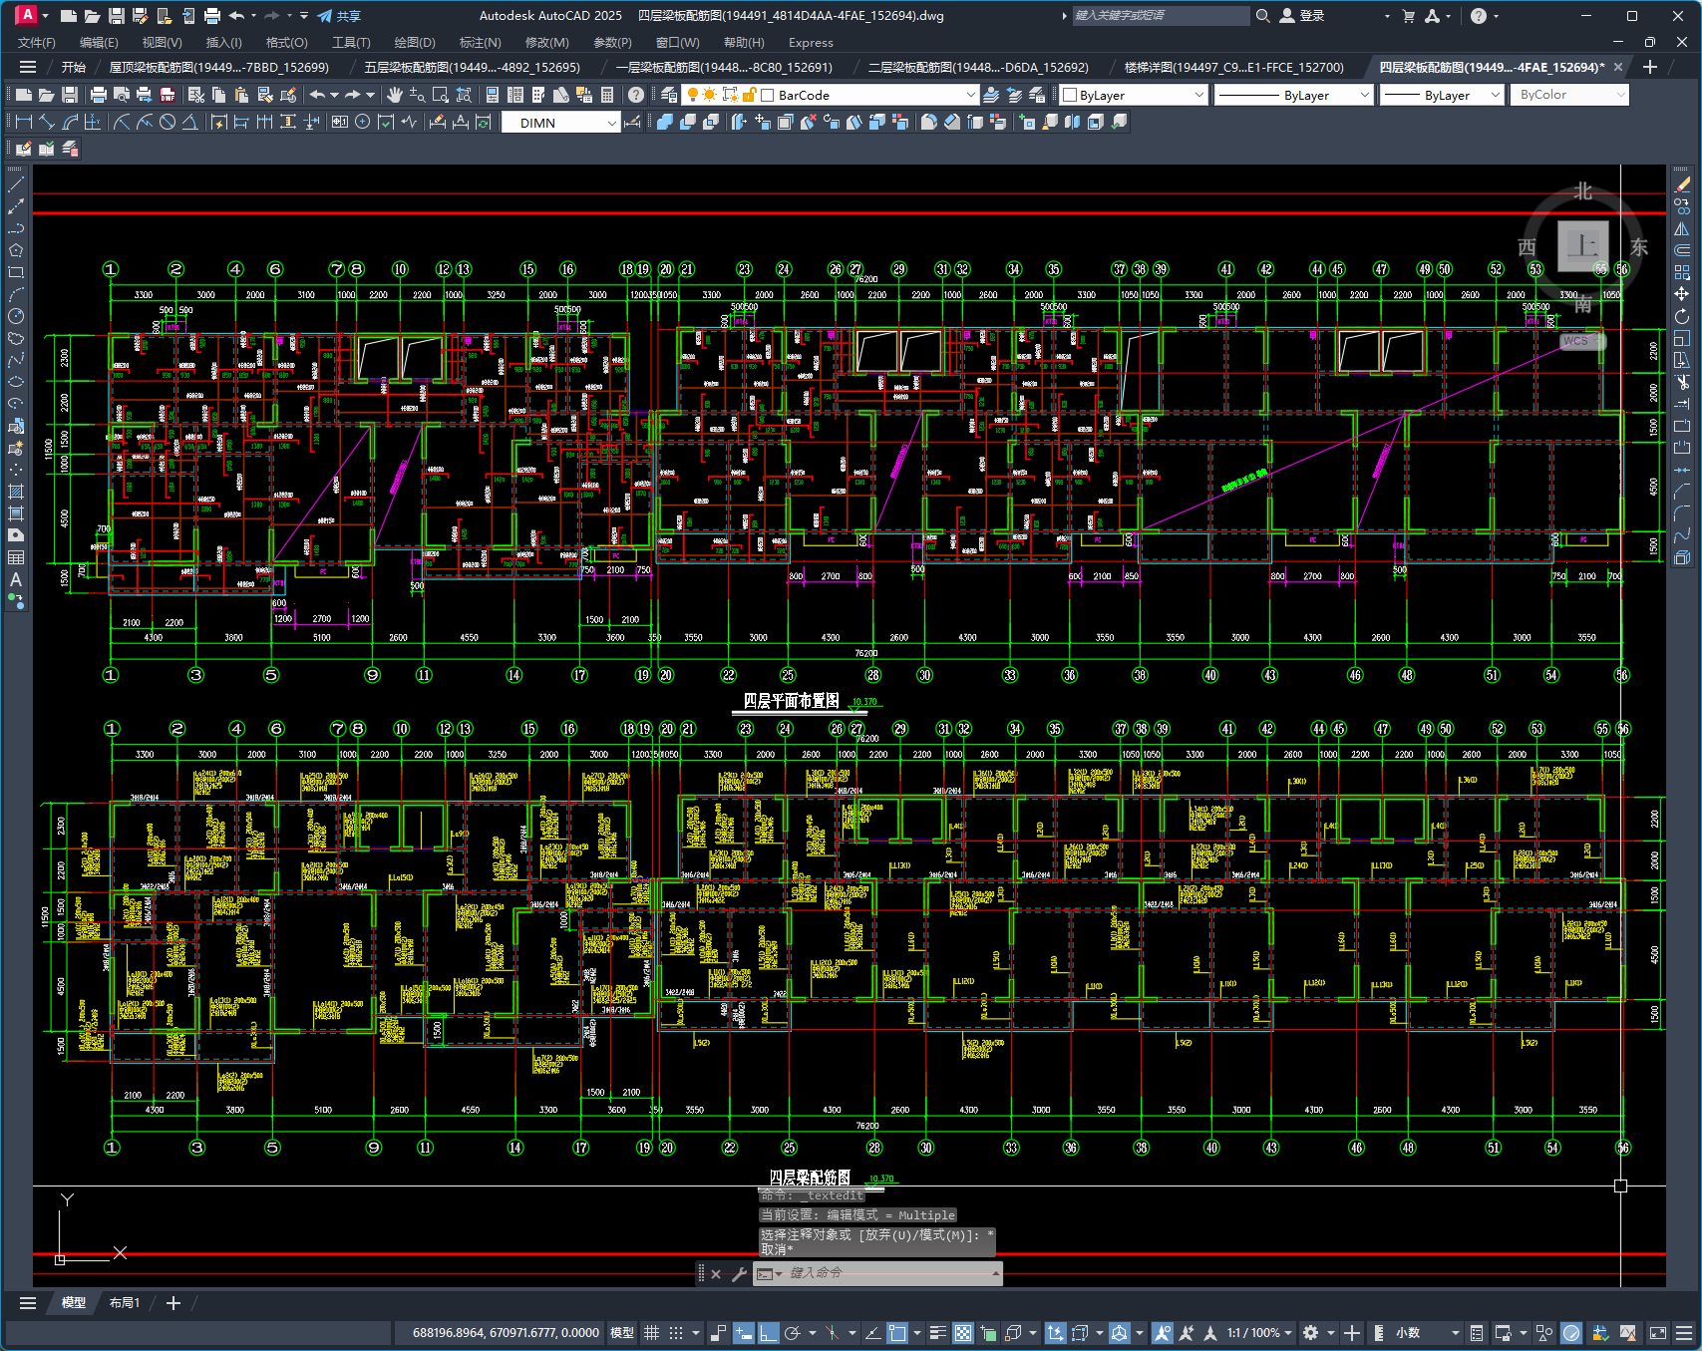Toggle lineweight display in status bar

coord(938,1332)
